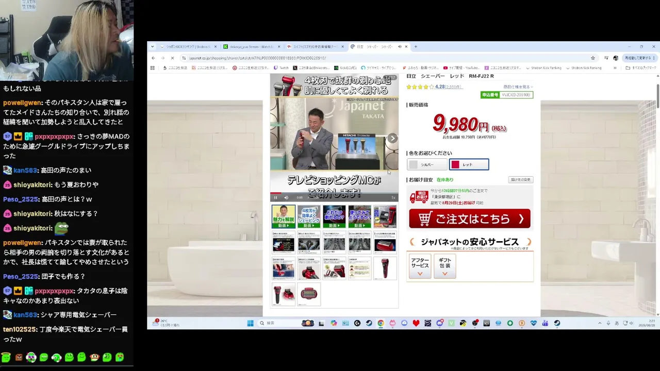Select the 4枚刃が効率よくシェービング video thumbnail
This screenshot has height=371, width=660.
309,216
